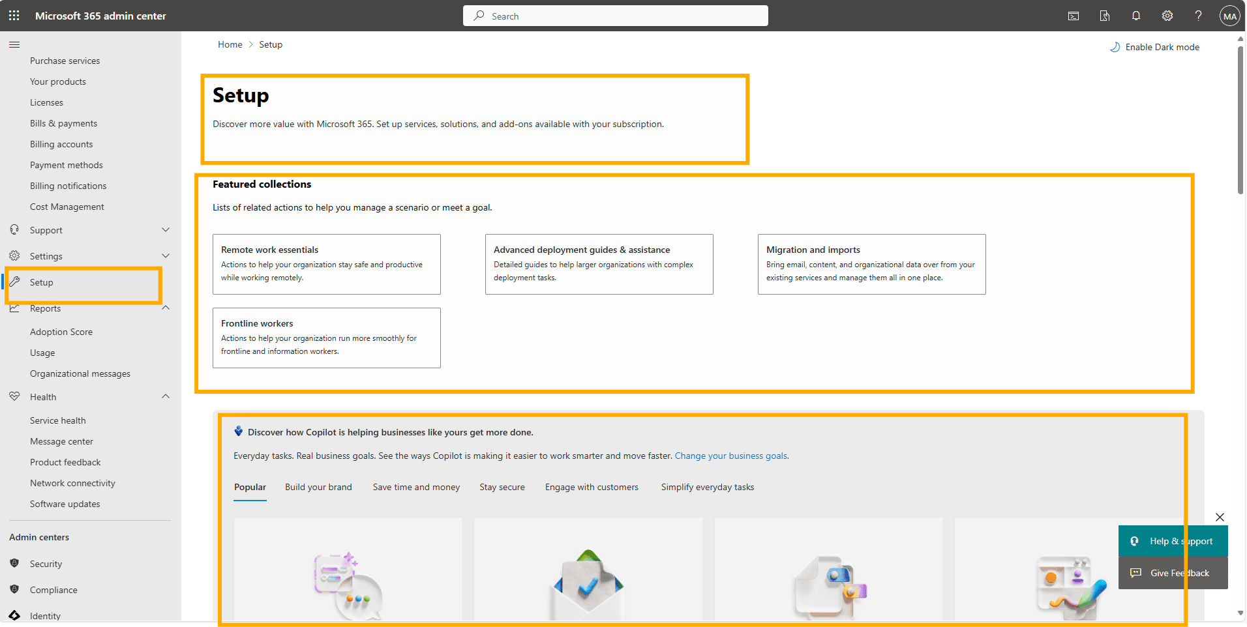Open settings from the gear icon
This screenshot has height=627, width=1247.
(x=1167, y=16)
